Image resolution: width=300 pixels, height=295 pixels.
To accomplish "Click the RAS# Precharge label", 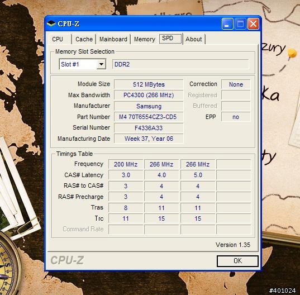I will (81, 197).
